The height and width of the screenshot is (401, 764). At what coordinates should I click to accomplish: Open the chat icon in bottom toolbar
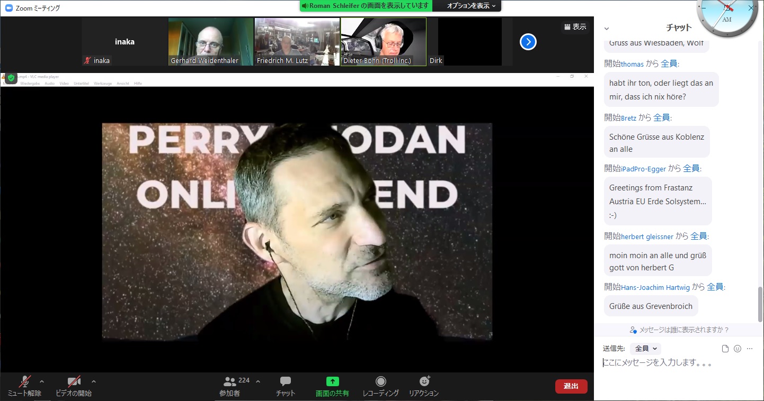click(x=286, y=381)
